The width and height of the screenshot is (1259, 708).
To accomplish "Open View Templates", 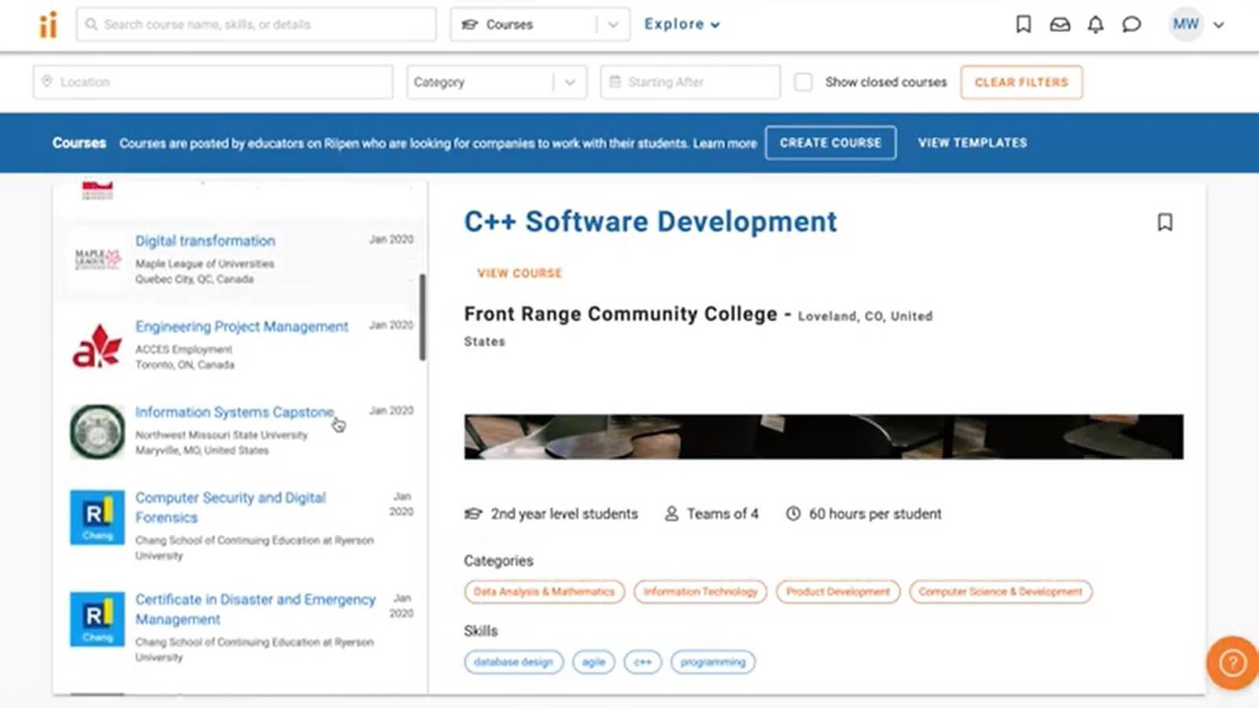I will (x=973, y=142).
